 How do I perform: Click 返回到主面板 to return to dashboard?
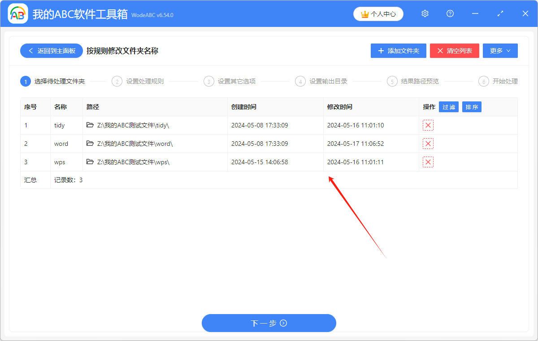click(51, 50)
